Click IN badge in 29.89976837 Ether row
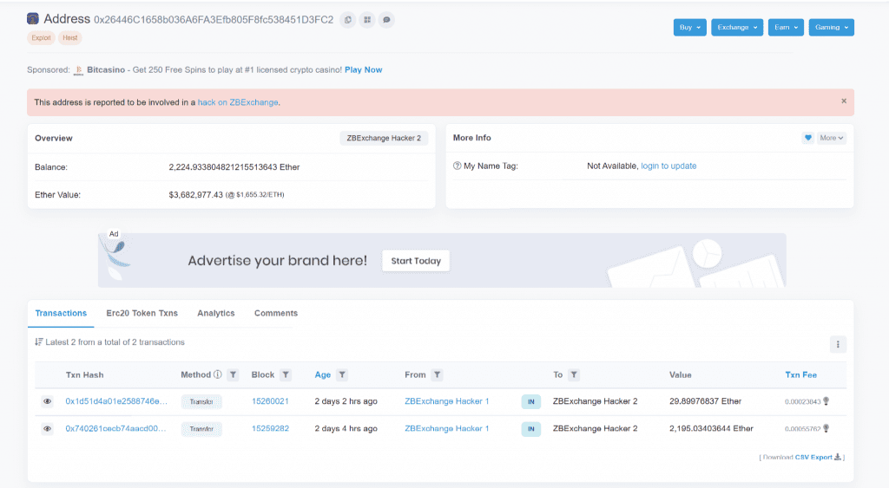 pyautogui.click(x=530, y=402)
